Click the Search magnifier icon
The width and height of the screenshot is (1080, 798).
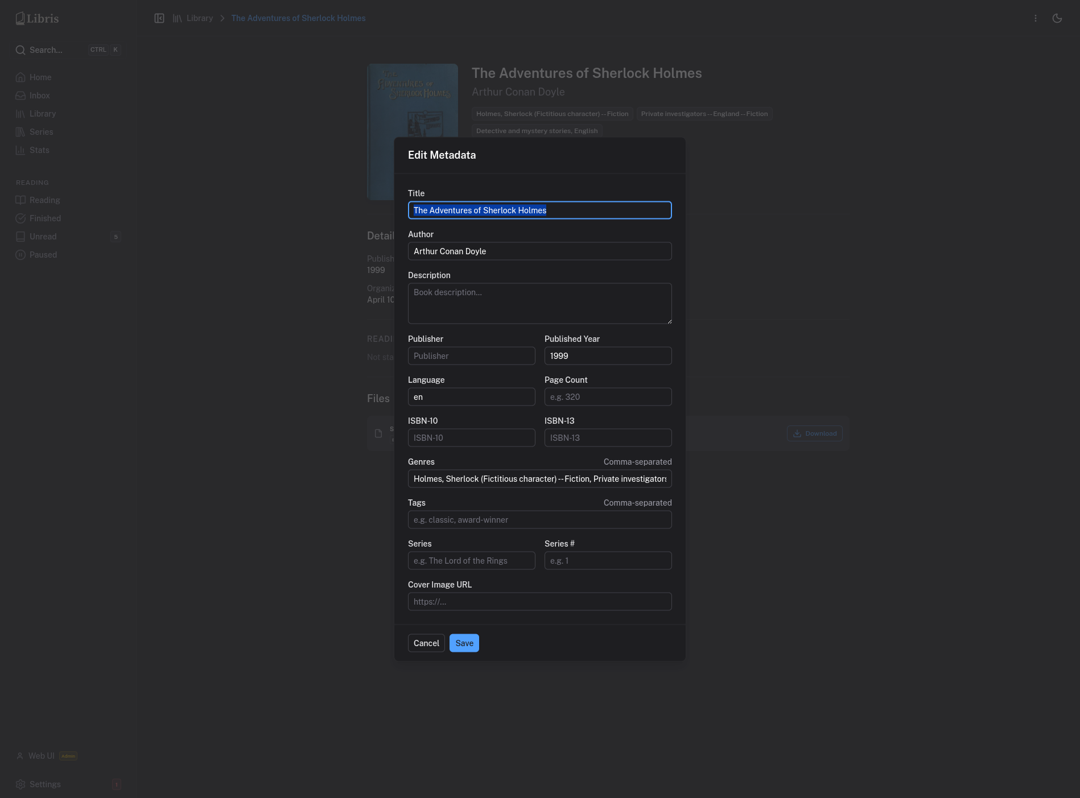(x=20, y=50)
